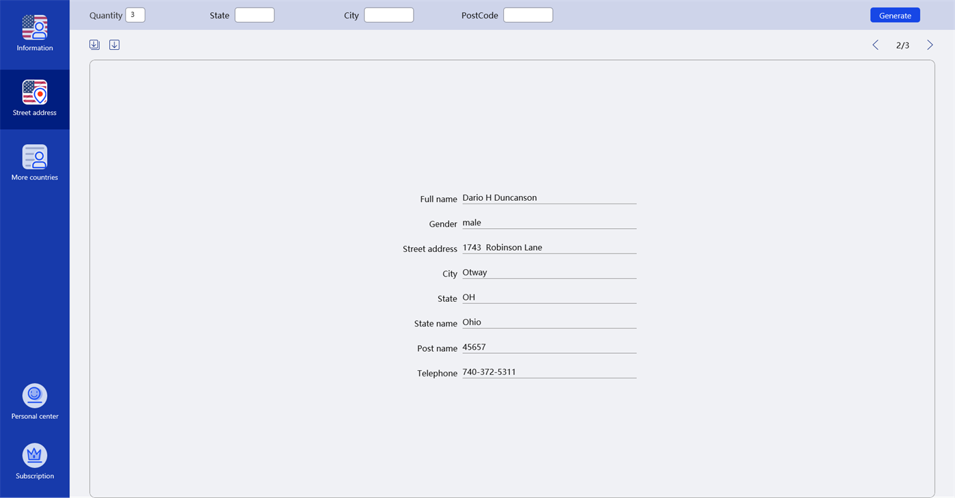Click the Full name field with Dario H Duncanson

click(x=550, y=198)
